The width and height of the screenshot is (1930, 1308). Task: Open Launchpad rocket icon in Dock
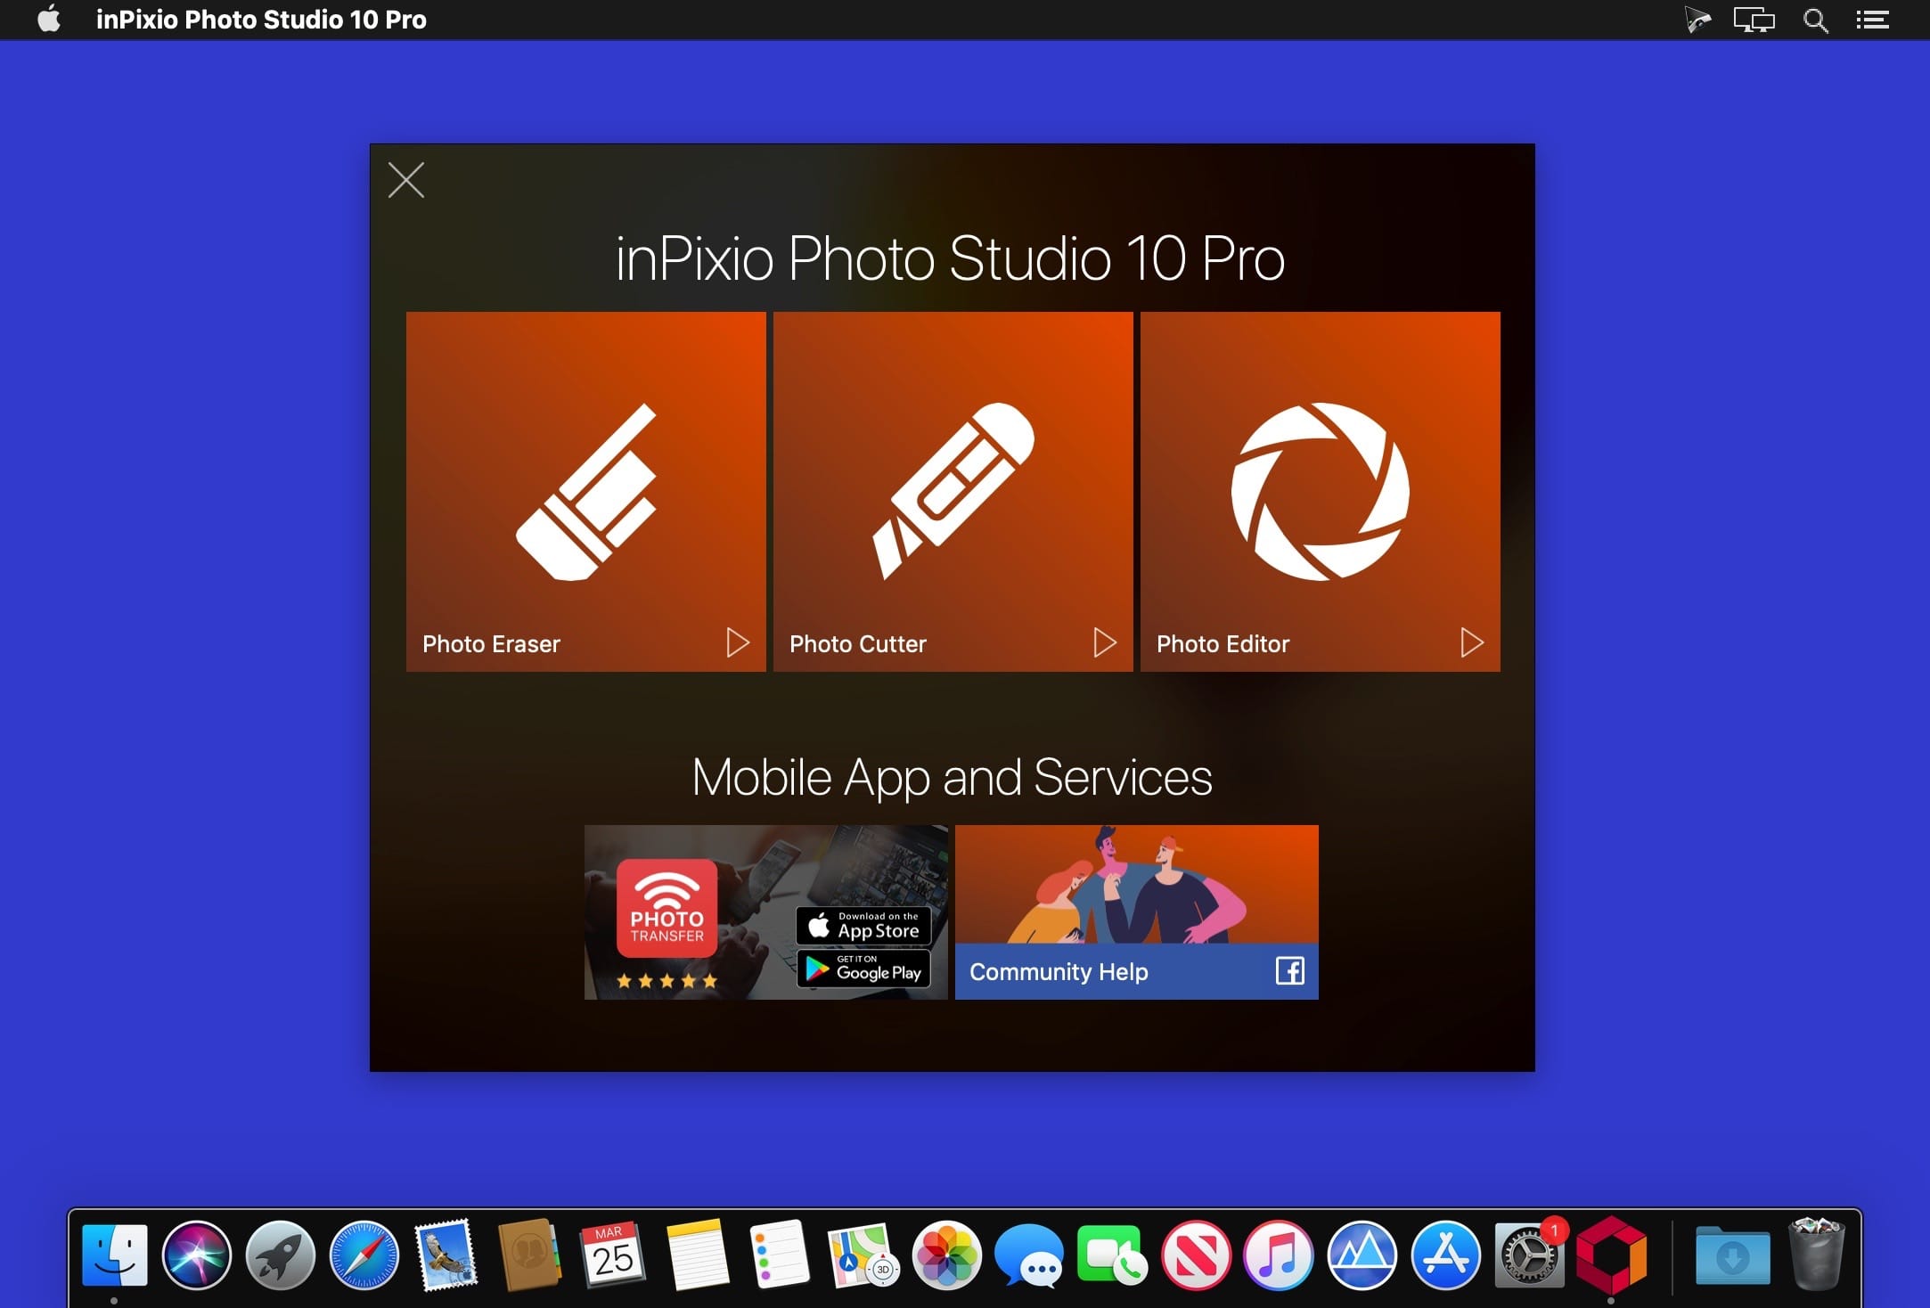click(x=281, y=1255)
